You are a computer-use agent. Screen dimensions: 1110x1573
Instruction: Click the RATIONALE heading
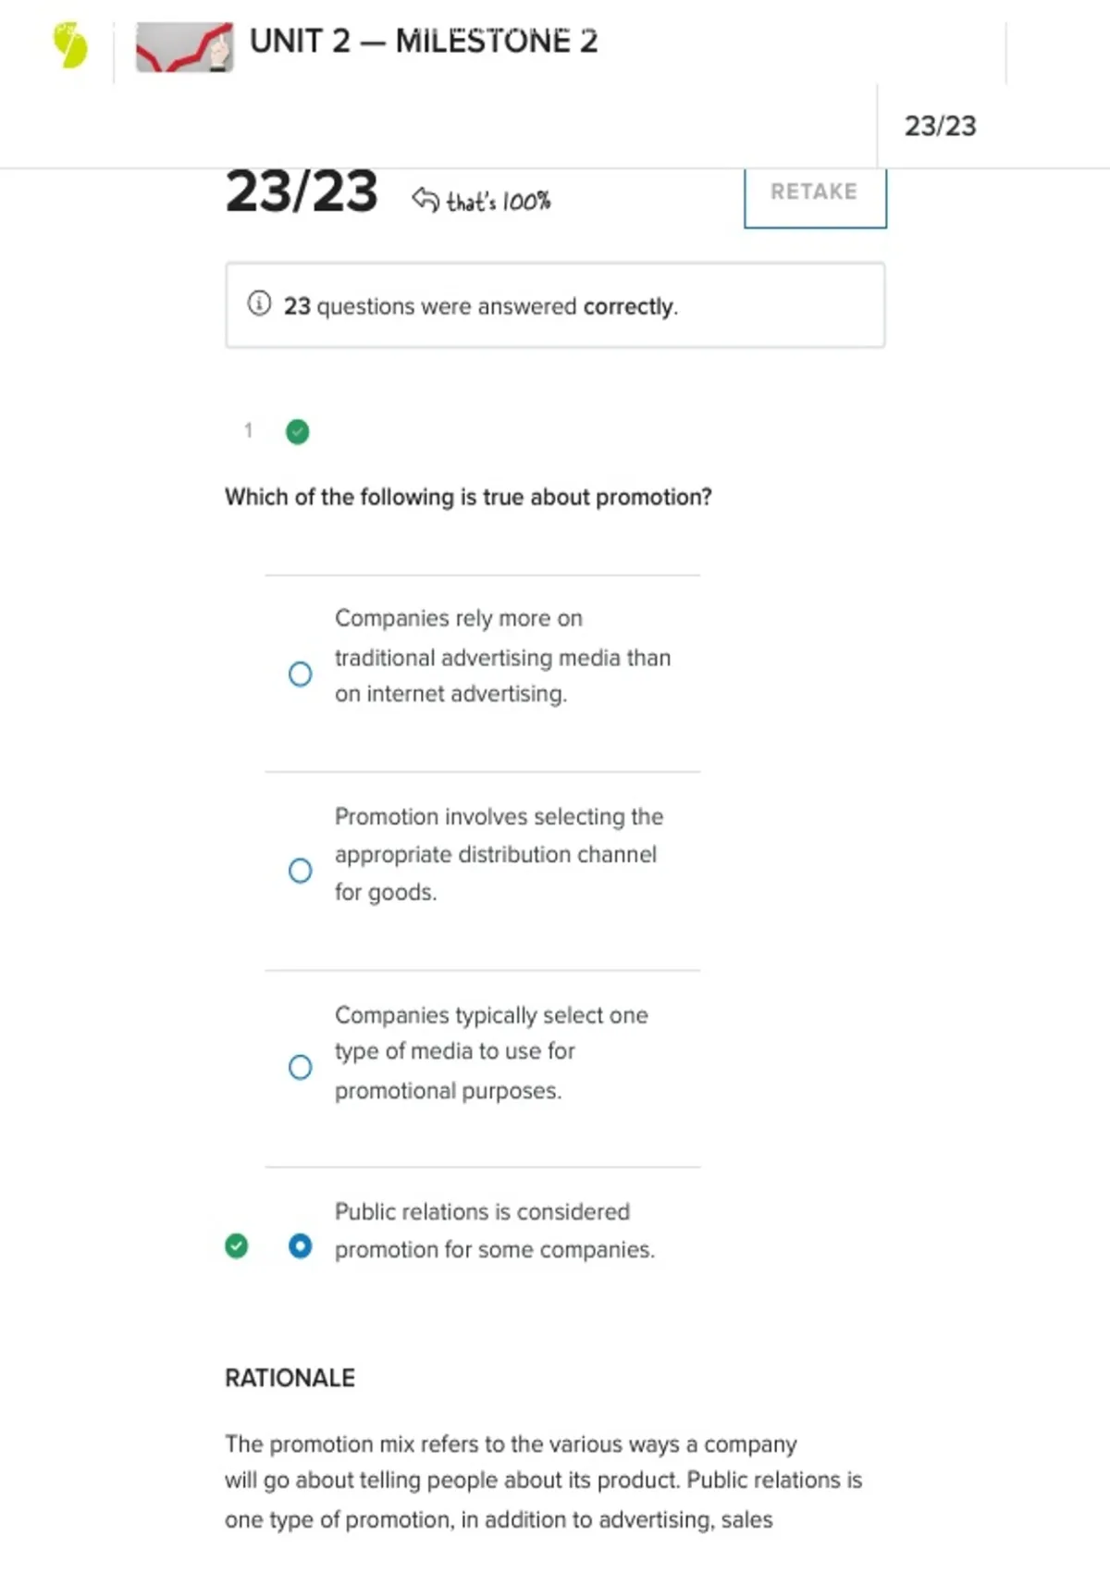tap(290, 1378)
